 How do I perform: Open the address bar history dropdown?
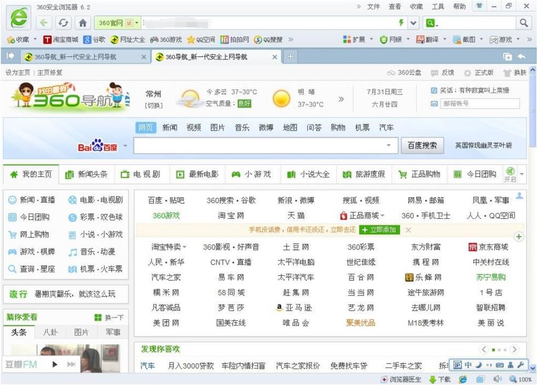[413, 23]
